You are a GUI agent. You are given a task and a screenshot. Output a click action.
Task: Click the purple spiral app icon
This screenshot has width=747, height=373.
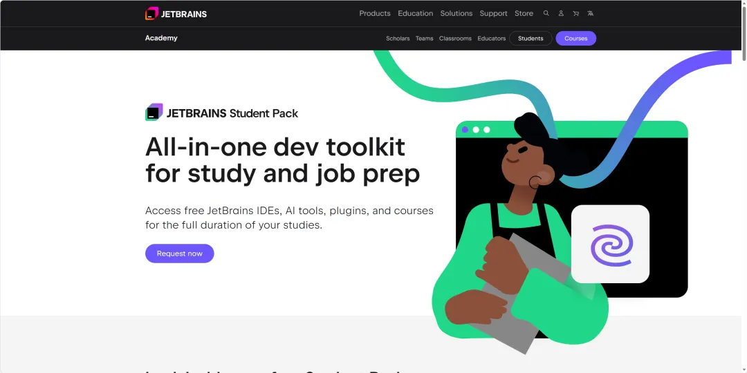click(x=610, y=244)
